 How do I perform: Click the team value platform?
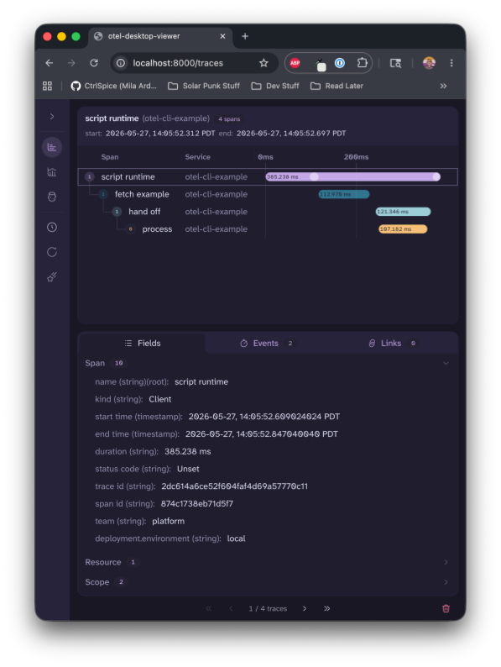pos(169,522)
